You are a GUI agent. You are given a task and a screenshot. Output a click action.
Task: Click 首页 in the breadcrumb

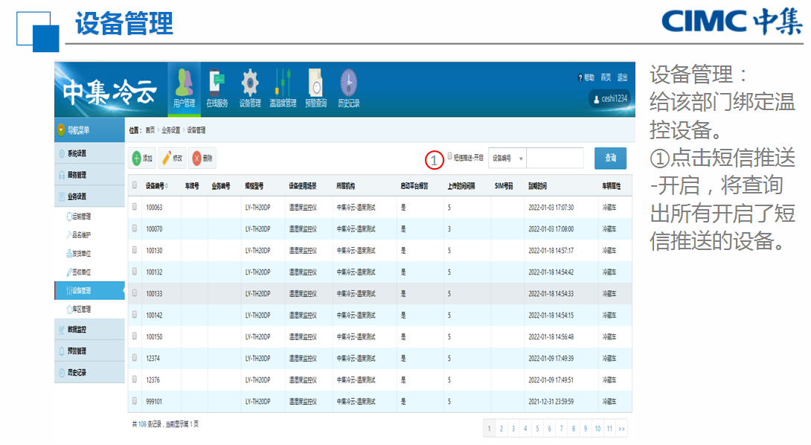pyautogui.click(x=150, y=130)
